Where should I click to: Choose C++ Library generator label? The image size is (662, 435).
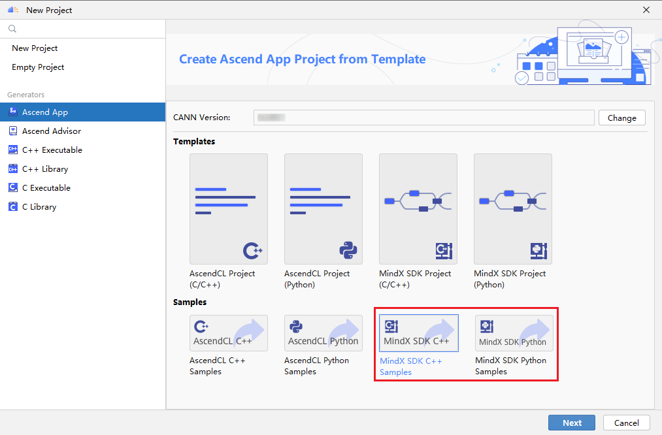pos(45,169)
